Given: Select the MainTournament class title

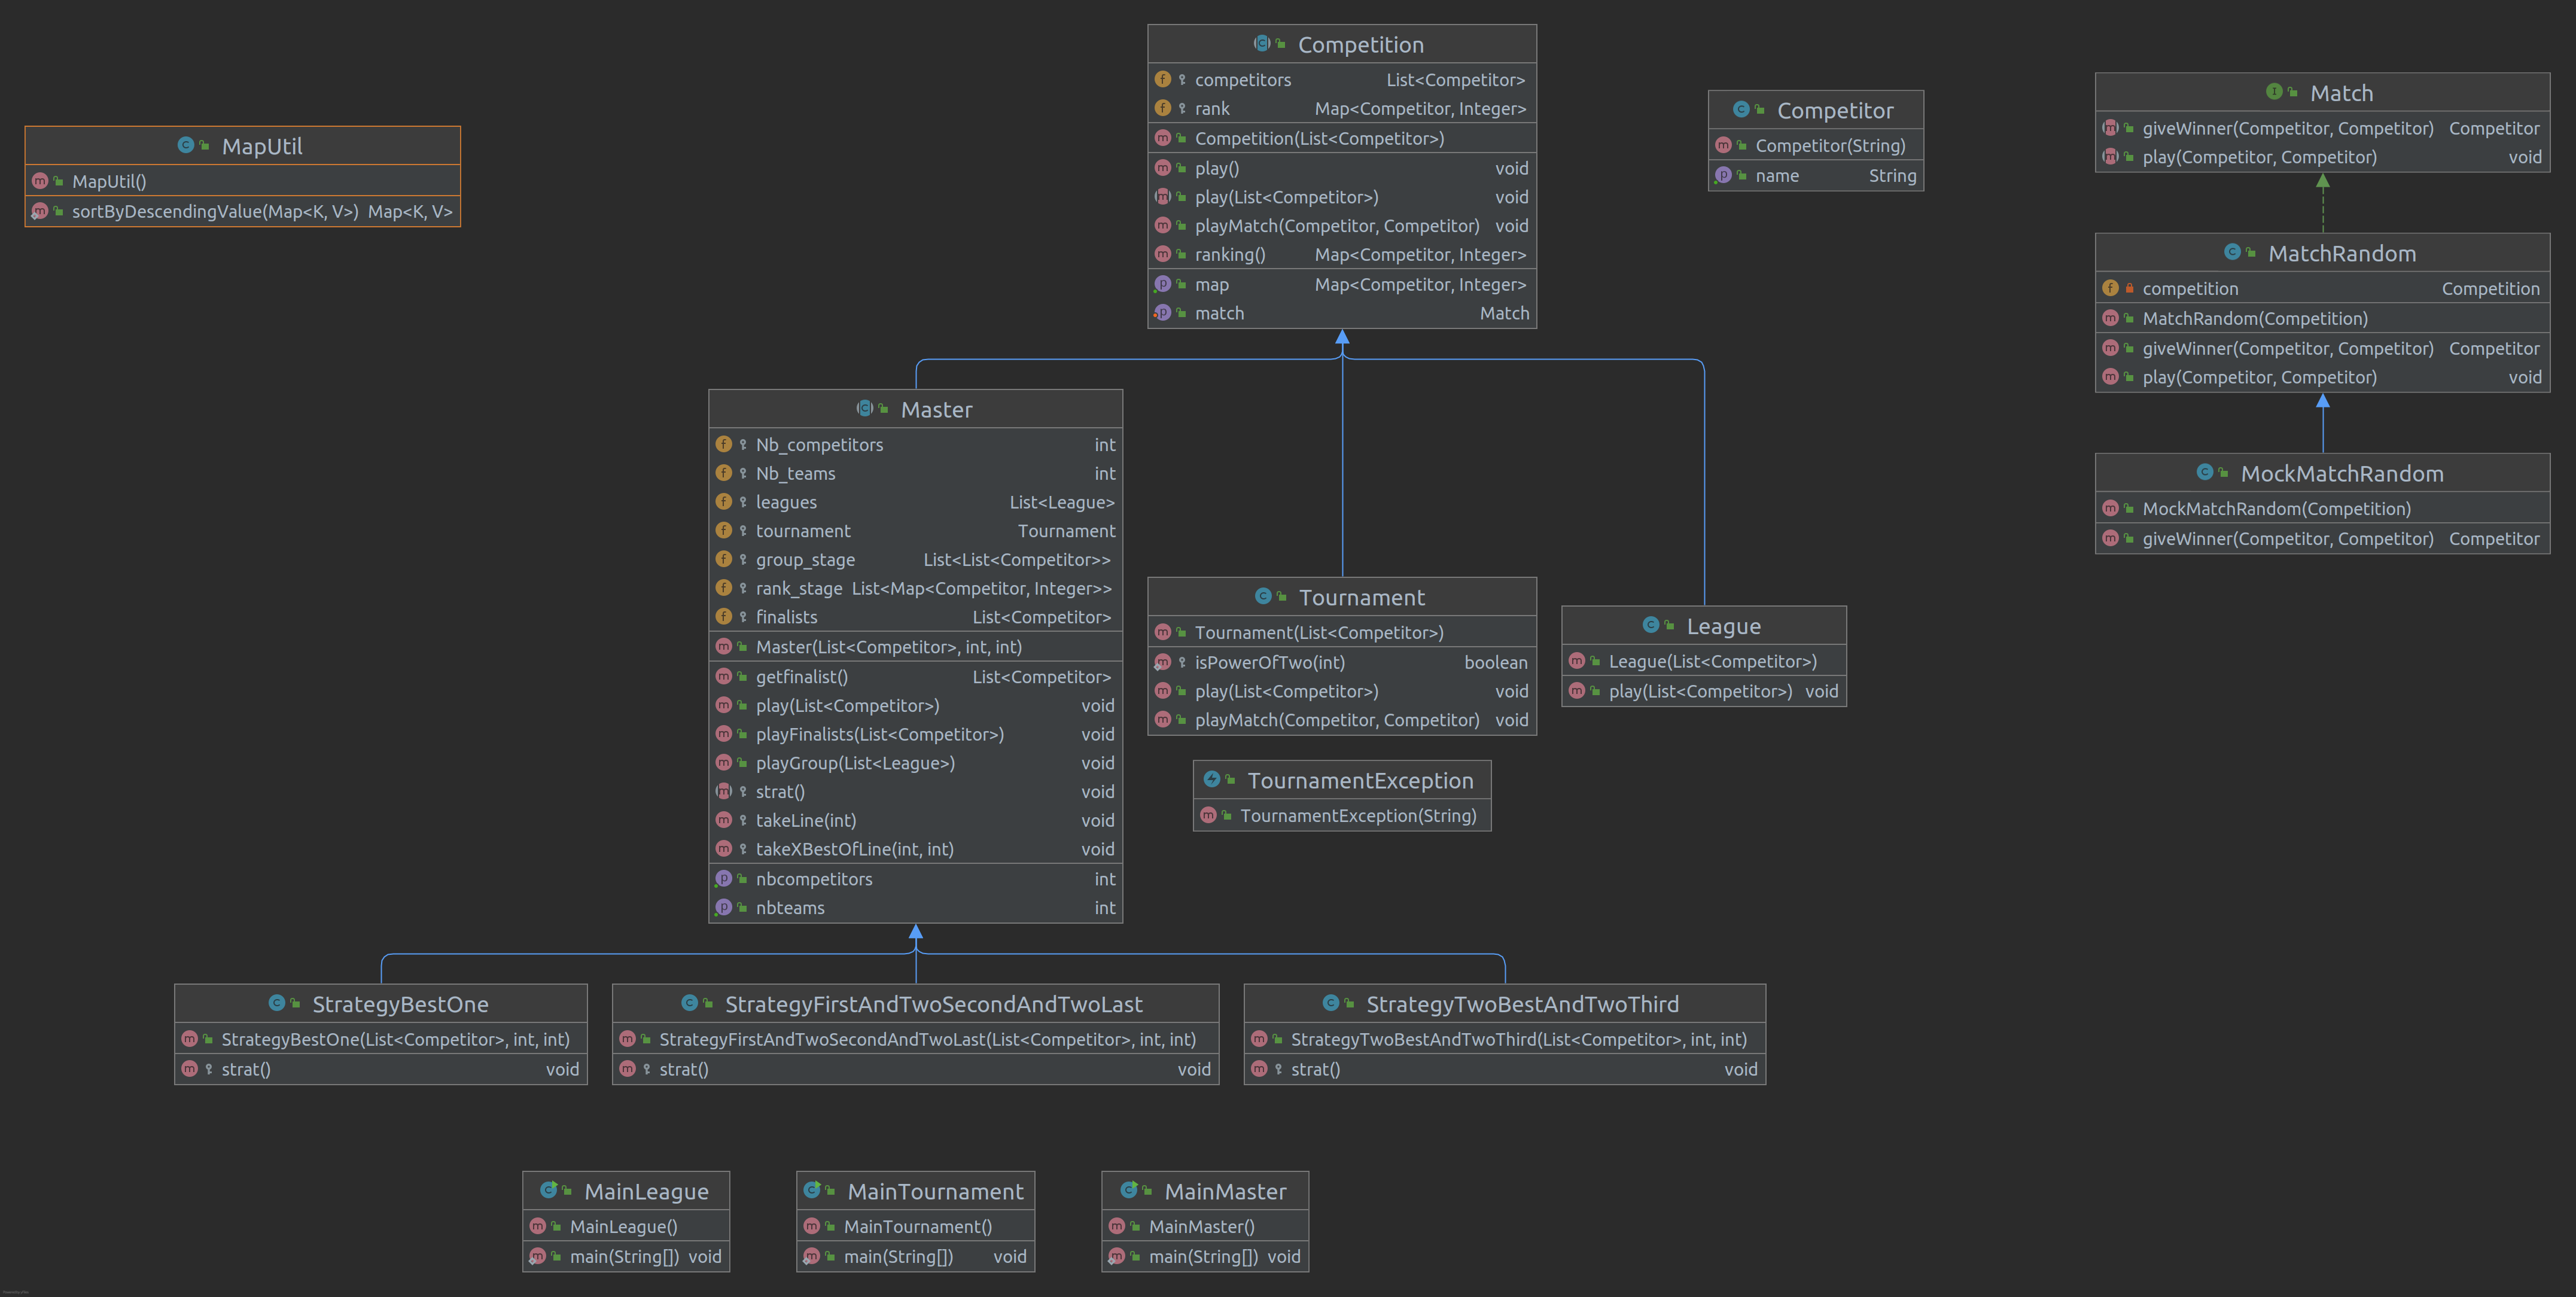Looking at the screenshot, I should pos(935,1192).
